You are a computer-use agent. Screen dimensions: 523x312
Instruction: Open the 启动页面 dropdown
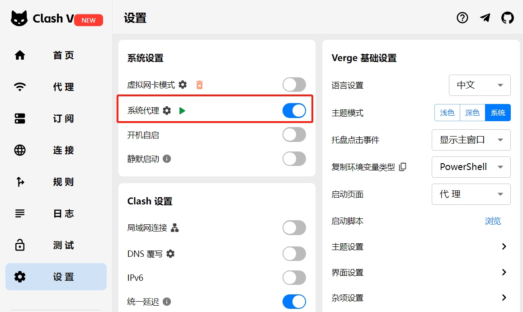pos(471,194)
